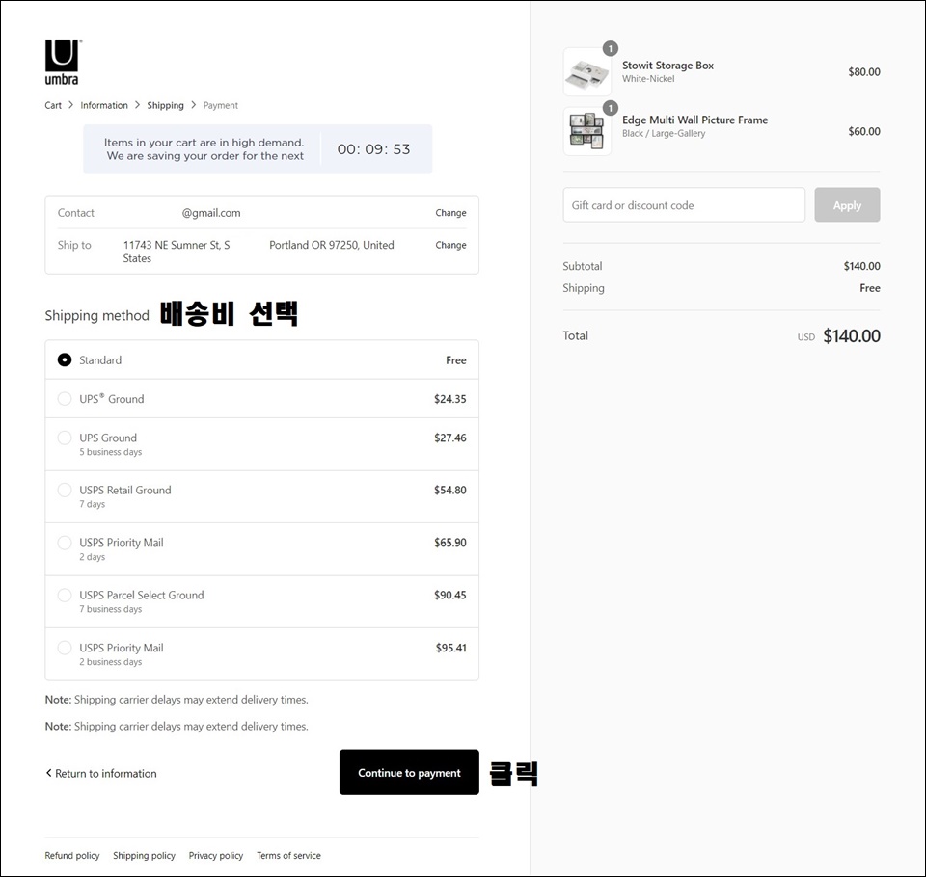Return to information page
Image resolution: width=926 pixels, height=877 pixels.
tap(101, 773)
